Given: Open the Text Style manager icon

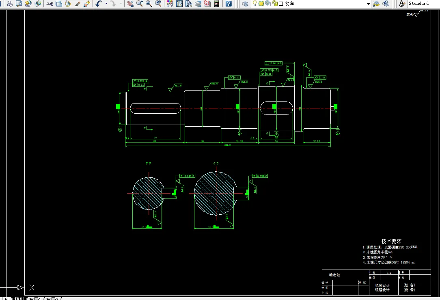Looking at the screenshot, I should [x=402, y=4].
